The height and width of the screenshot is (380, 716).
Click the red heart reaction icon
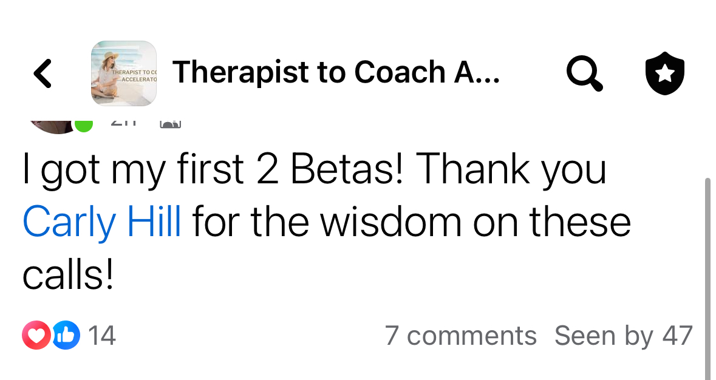(x=36, y=335)
